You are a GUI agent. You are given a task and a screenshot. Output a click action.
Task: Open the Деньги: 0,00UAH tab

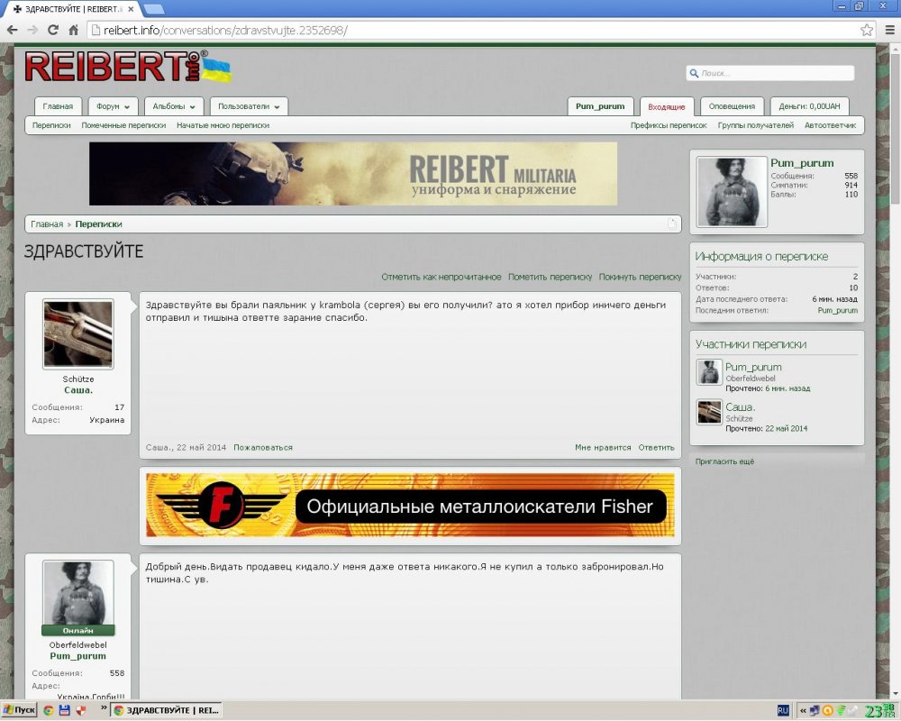tap(809, 106)
